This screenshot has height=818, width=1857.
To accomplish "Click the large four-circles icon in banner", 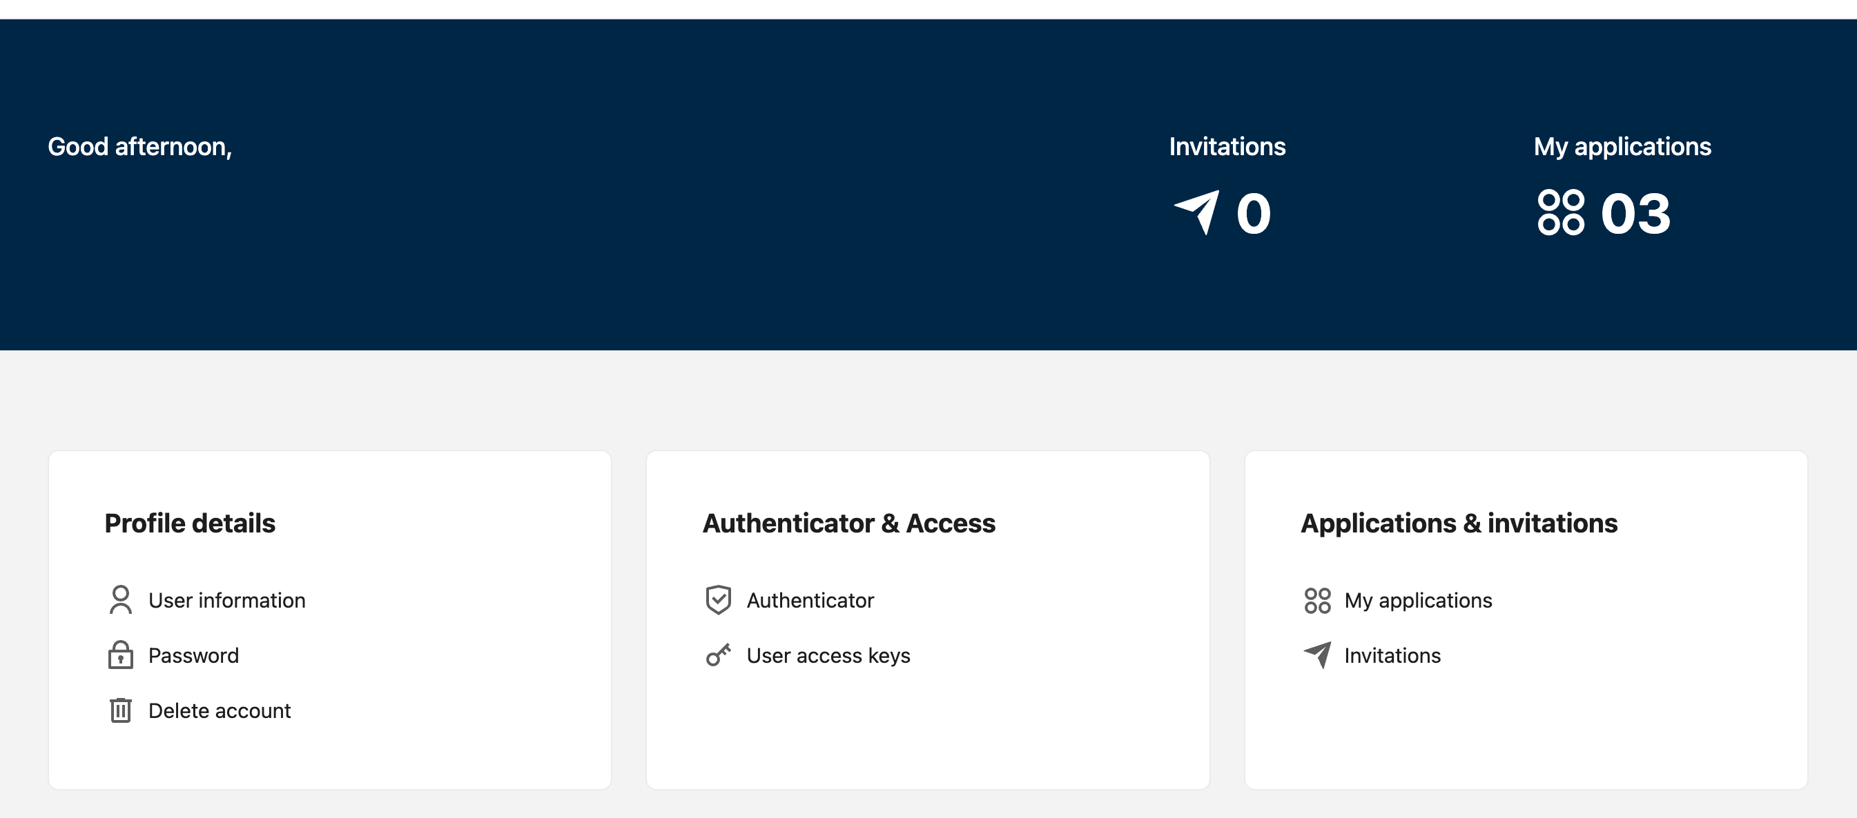I will click(x=1561, y=212).
